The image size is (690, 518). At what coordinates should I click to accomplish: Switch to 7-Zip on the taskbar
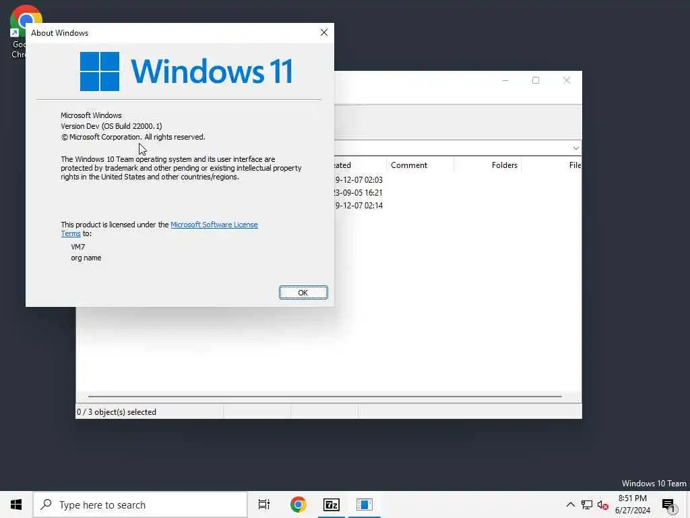coord(332,505)
